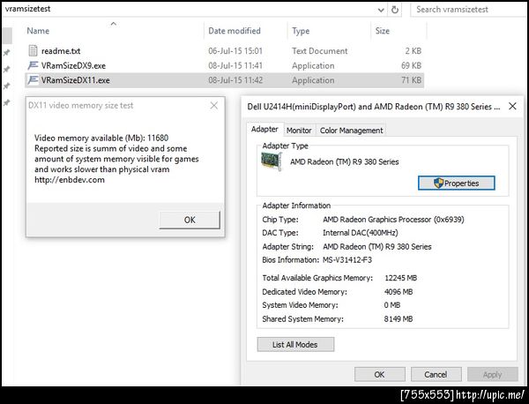The width and height of the screenshot is (529, 404).
Task: Select the VRamSizeDX9.exe file name
Action: tap(73, 65)
